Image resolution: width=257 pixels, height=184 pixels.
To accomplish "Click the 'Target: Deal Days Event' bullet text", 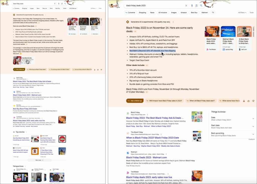I will point(139,60).
